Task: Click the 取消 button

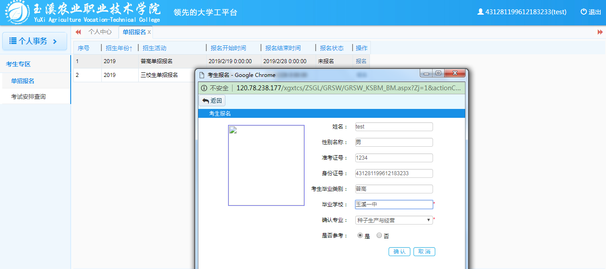Action: pos(424,252)
